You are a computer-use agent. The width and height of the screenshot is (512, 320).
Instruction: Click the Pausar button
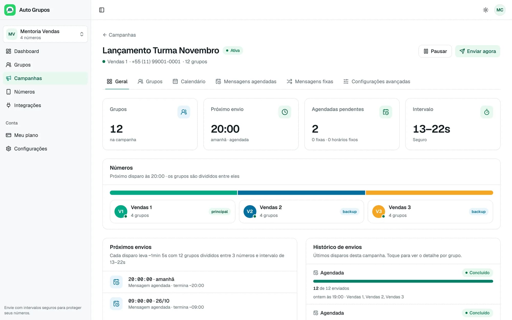click(x=435, y=51)
